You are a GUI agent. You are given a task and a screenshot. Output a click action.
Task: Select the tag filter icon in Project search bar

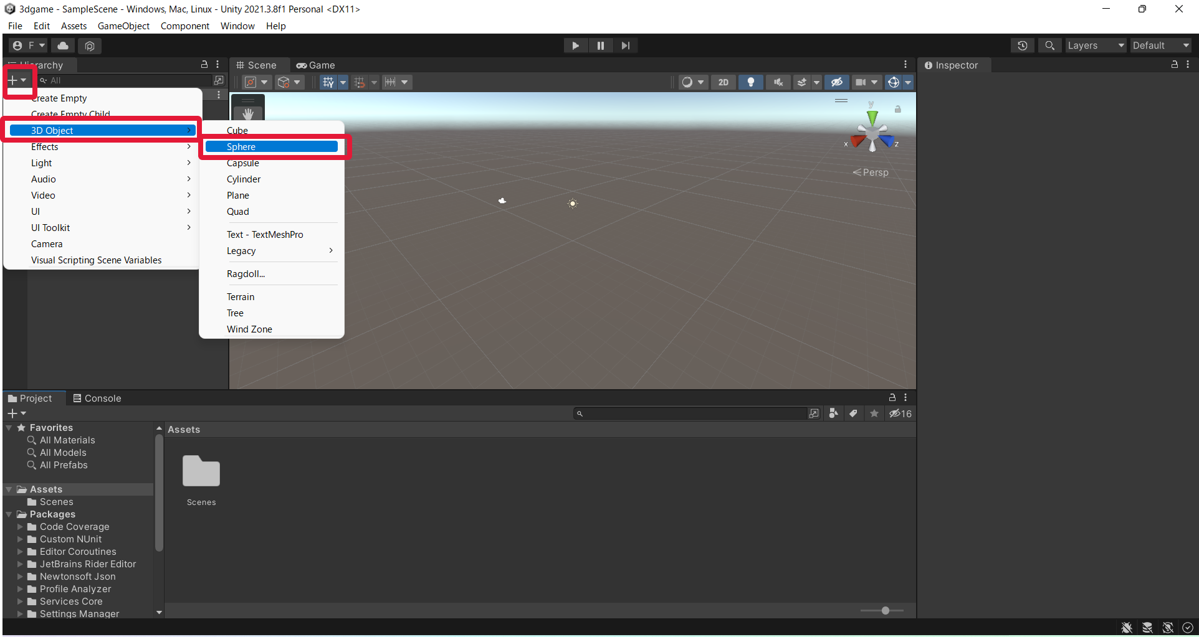pyautogui.click(x=853, y=413)
